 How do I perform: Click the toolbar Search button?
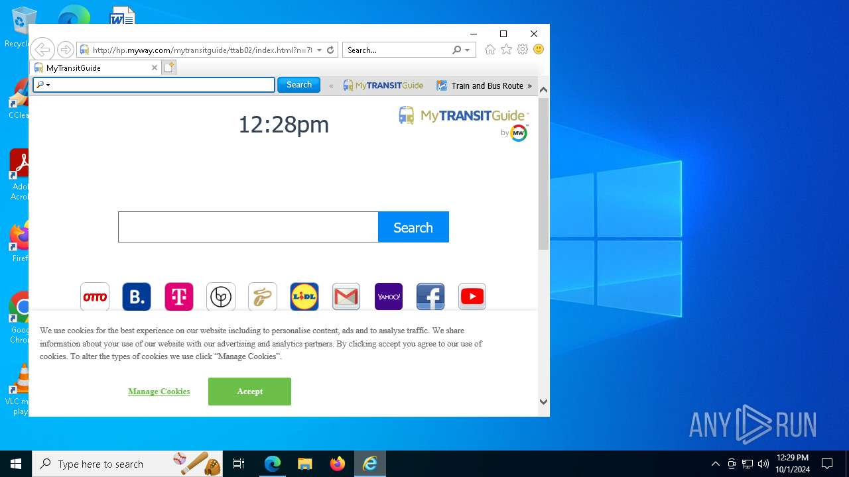point(298,85)
